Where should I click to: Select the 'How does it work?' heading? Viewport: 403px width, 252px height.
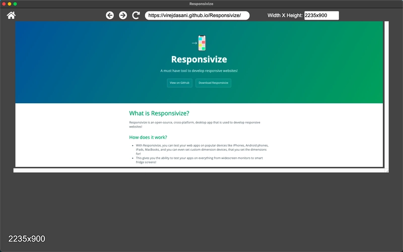[x=148, y=137]
